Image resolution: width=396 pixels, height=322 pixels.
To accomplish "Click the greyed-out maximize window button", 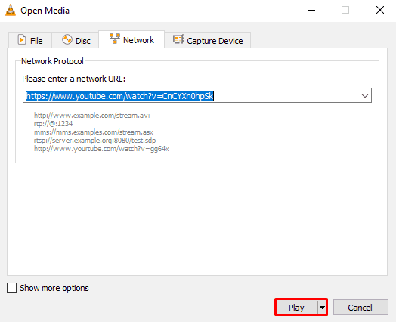I will coord(345,11).
